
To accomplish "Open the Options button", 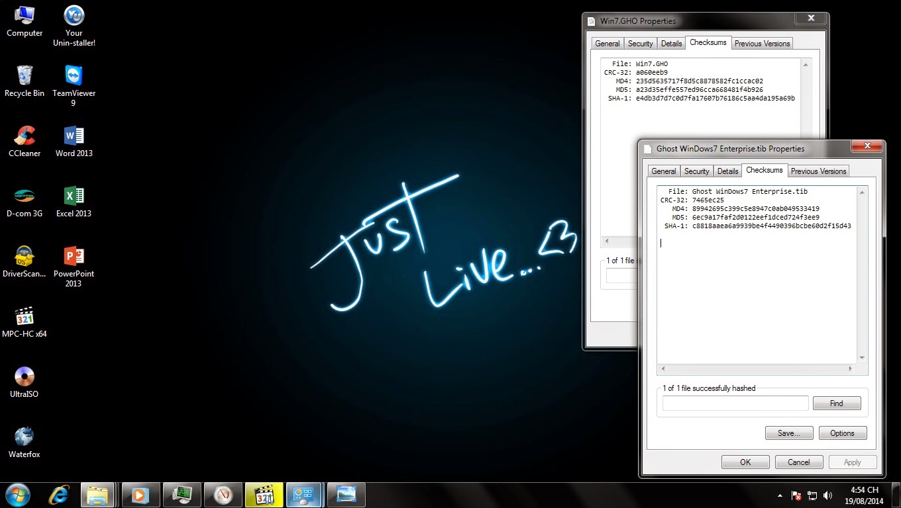I will point(842,433).
